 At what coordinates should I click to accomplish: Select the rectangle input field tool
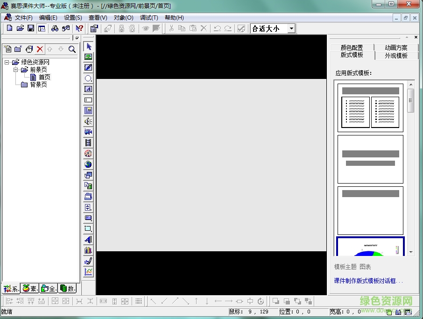[x=88, y=100]
